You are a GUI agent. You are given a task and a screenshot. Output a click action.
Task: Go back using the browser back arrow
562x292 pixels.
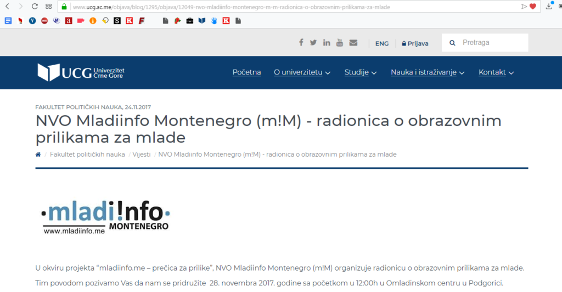point(7,7)
